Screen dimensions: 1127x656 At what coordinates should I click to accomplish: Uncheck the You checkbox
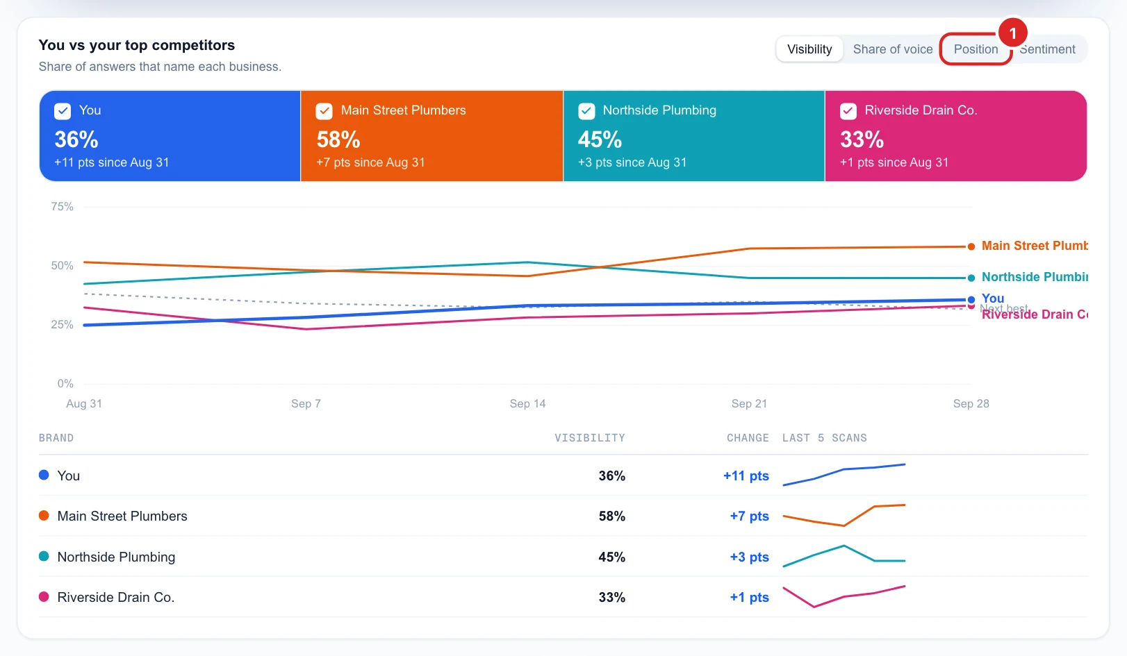pos(63,111)
